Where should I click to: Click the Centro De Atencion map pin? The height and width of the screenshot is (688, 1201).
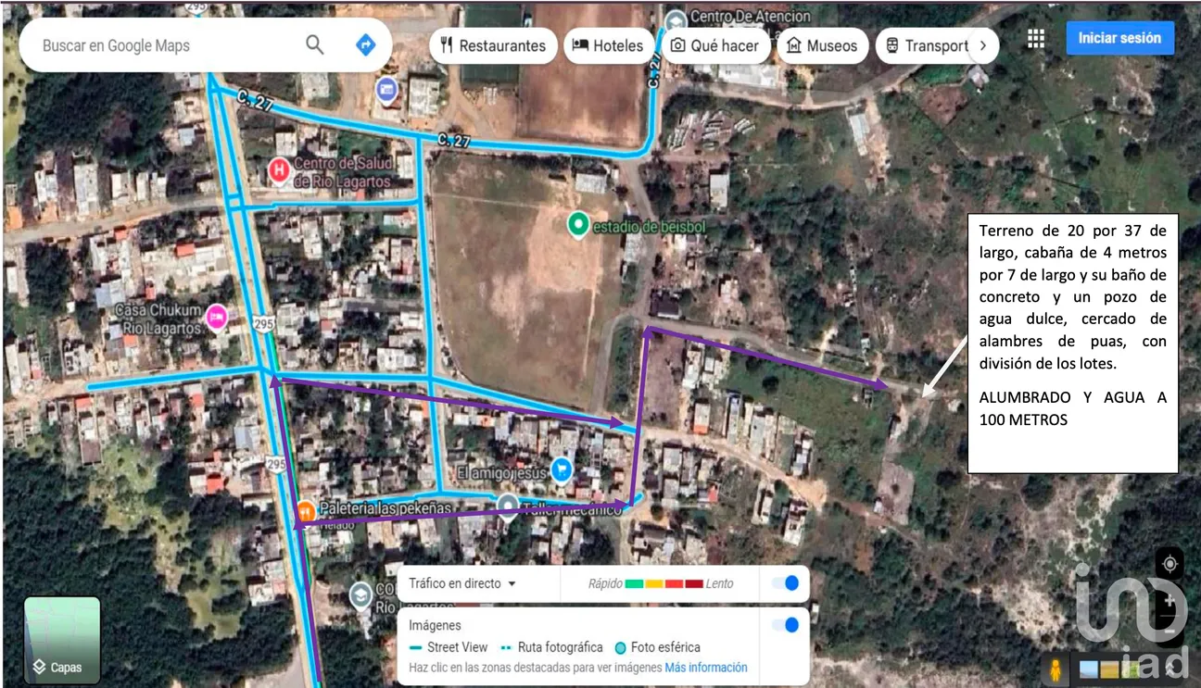click(676, 20)
